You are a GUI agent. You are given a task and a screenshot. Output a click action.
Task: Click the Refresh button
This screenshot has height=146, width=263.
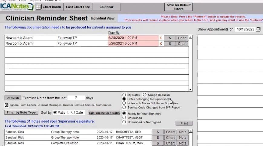coord(13,98)
